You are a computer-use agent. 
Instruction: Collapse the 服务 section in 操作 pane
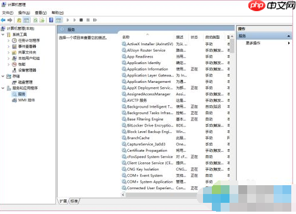[288, 36]
